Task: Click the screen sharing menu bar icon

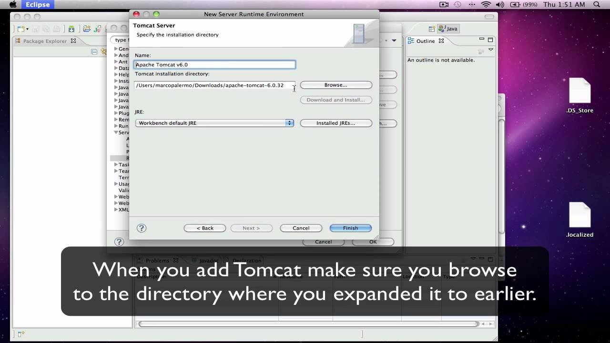Action: [444, 4]
